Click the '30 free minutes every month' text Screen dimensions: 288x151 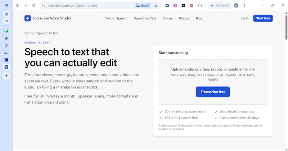coord(186,111)
